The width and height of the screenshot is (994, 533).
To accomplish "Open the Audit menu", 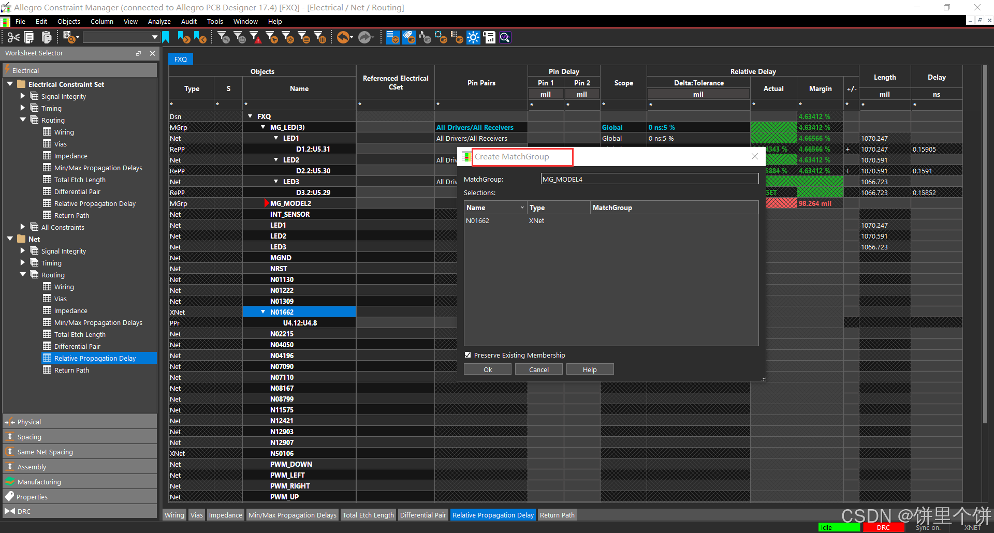I will click(189, 22).
